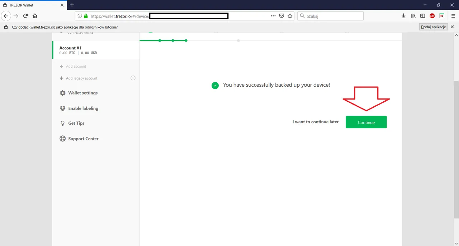Click the green padlock security icon

click(x=86, y=16)
